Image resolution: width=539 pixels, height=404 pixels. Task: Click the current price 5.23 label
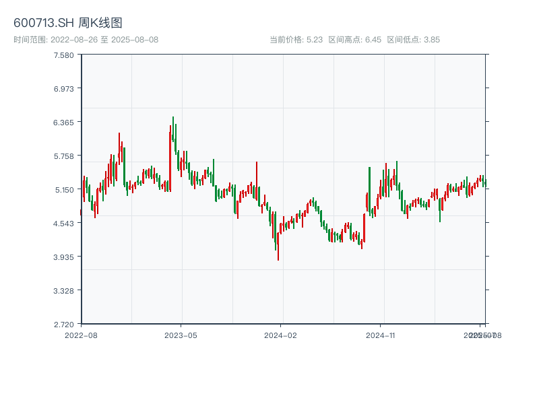tap(296, 40)
